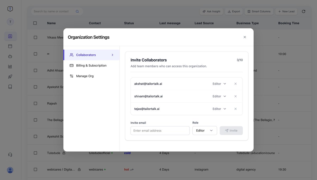Click the Invite button in the collaborators panel

point(231,130)
